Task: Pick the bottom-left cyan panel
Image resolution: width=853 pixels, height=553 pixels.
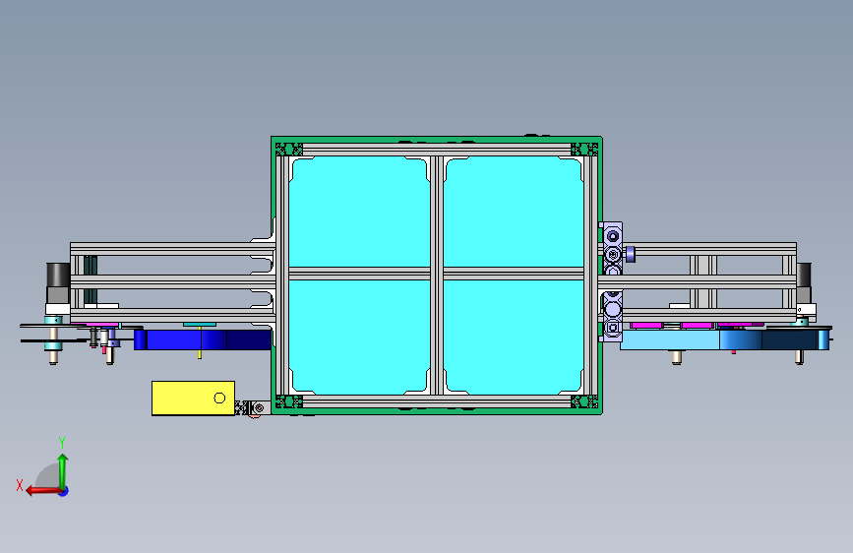Action: (x=359, y=337)
